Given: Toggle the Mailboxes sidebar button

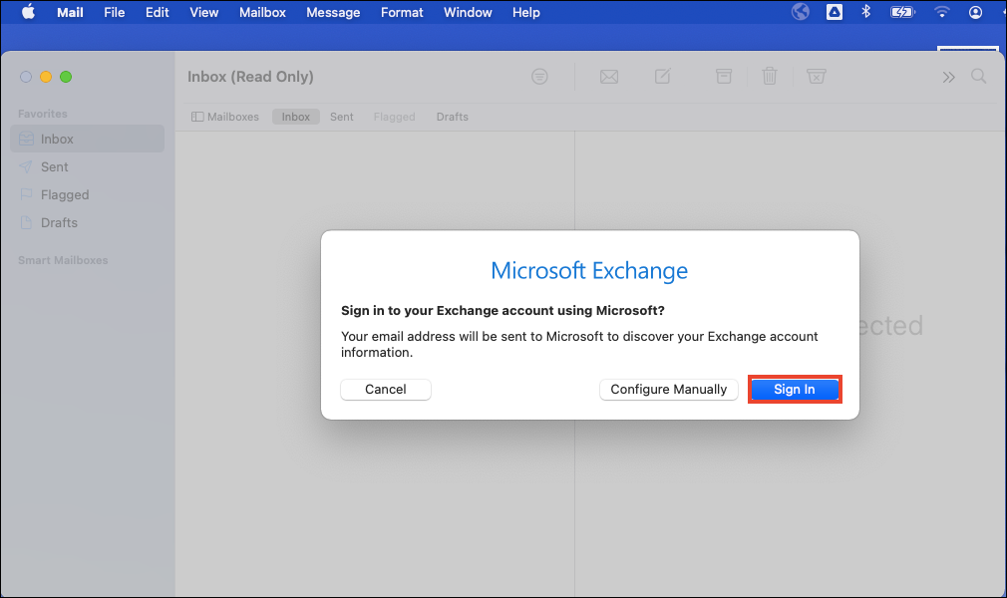Looking at the screenshot, I should 225,117.
